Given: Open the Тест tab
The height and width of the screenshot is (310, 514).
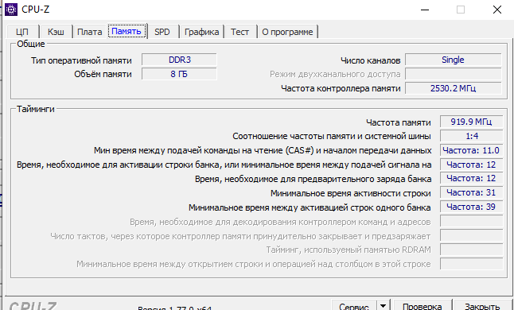Looking at the screenshot, I should point(239,32).
